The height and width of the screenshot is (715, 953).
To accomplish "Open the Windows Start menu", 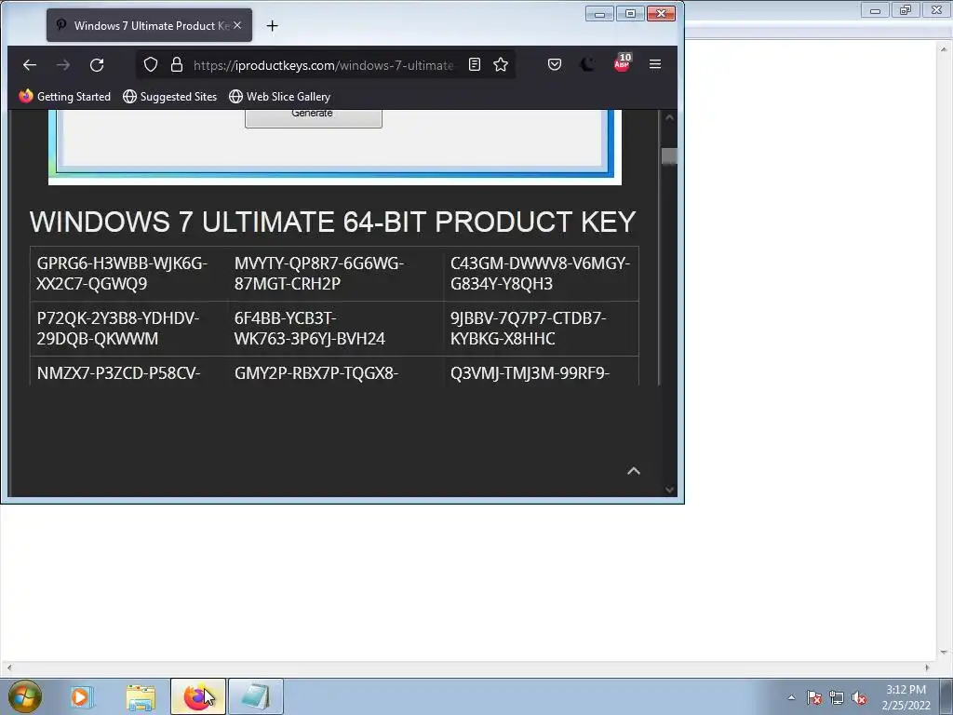I will pyautogui.click(x=24, y=696).
